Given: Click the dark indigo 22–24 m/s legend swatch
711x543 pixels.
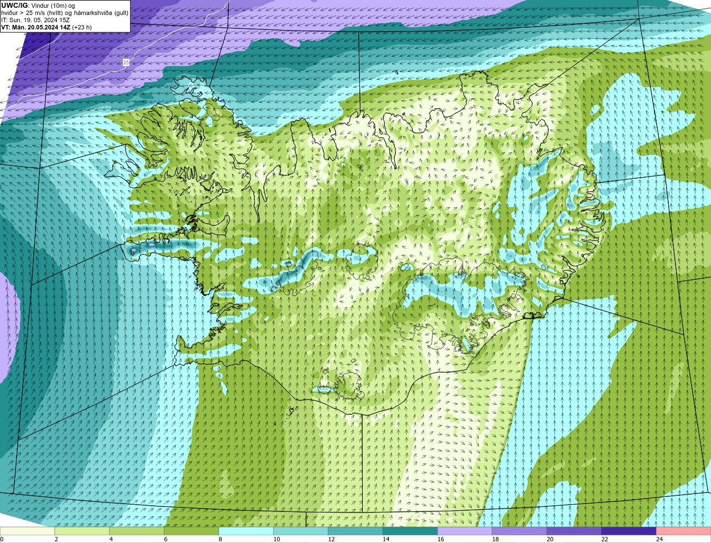Looking at the screenshot, I should pyautogui.click(x=629, y=531).
